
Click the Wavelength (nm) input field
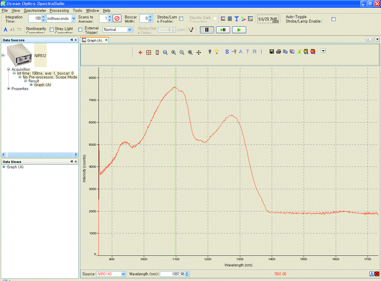tap(172, 274)
